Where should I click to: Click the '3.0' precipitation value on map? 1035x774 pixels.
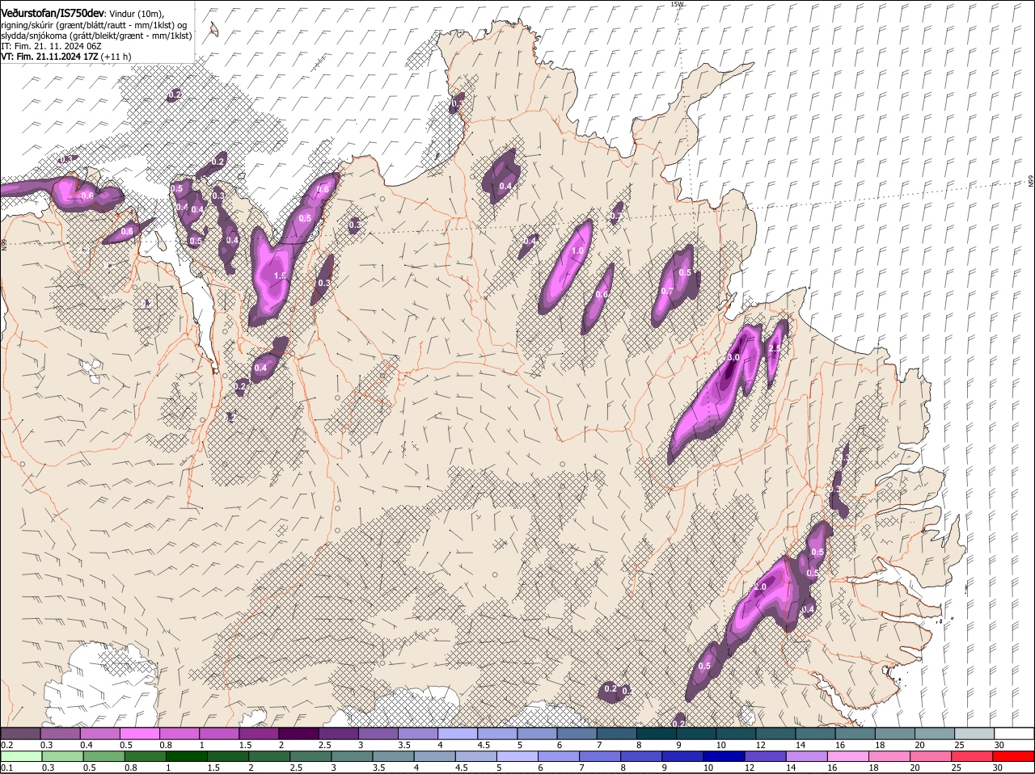tap(733, 357)
